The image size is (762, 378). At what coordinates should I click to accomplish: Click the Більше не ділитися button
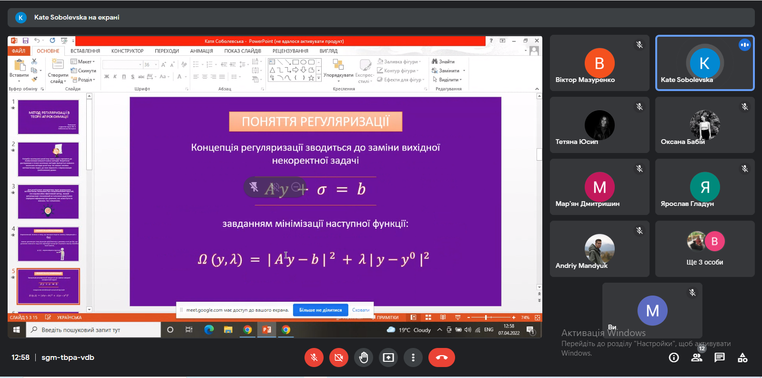320,310
